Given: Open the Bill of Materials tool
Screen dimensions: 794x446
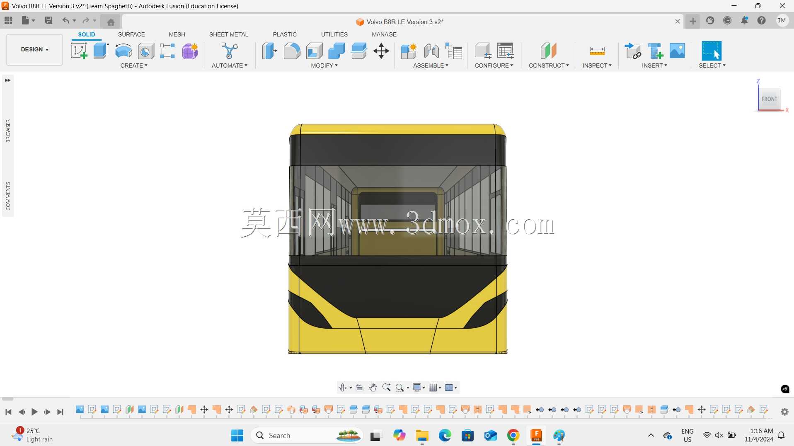Looking at the screenshot, I should point(454,51).
